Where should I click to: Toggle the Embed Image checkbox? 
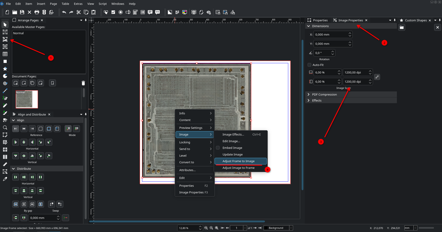coord(218,148)
